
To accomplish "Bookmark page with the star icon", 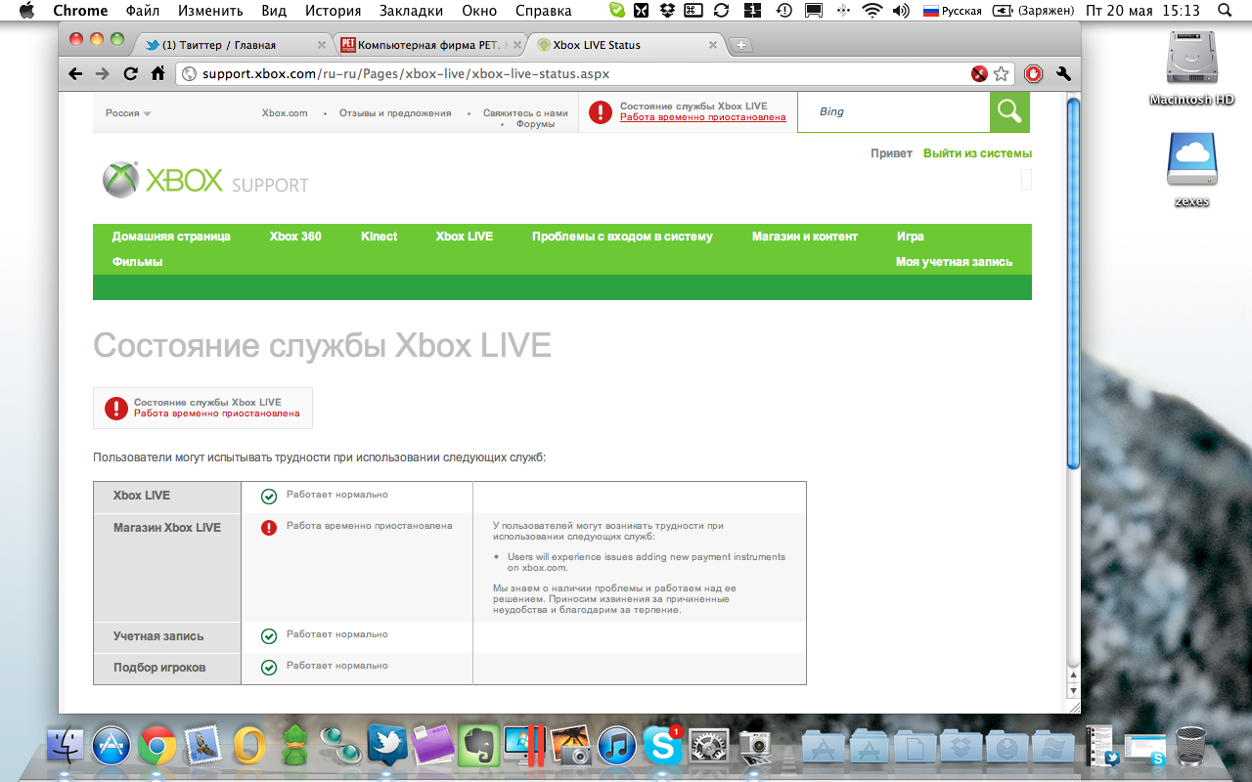I will pos(1001,74).
